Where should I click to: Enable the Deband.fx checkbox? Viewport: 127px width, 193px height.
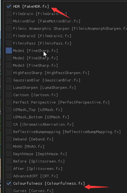click(x=9, y=139)
